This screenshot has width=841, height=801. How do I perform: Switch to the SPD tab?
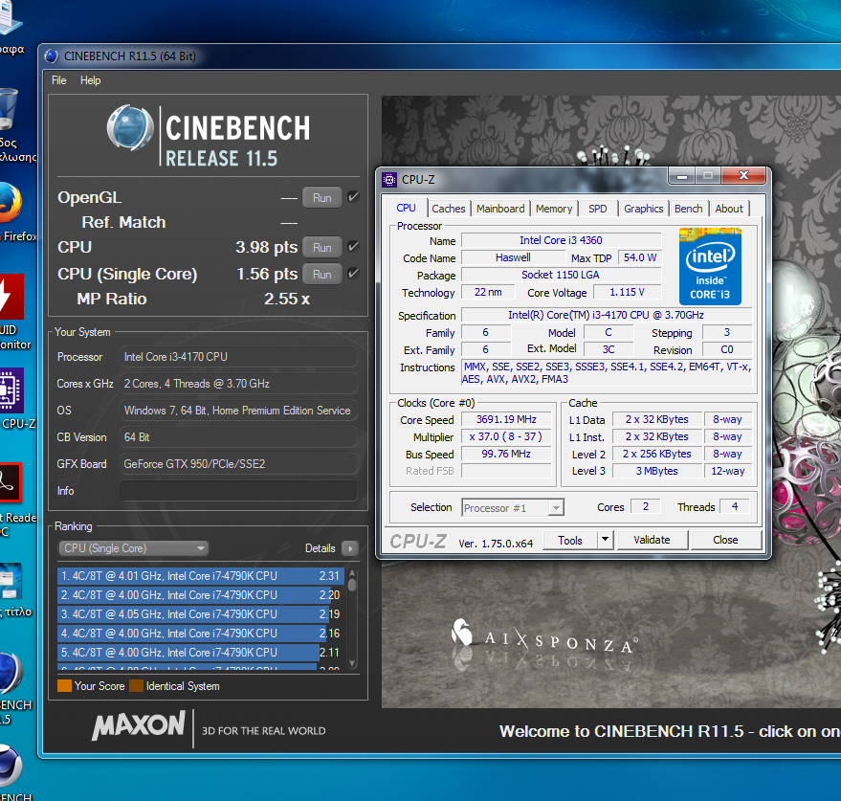tap(597, 209)
